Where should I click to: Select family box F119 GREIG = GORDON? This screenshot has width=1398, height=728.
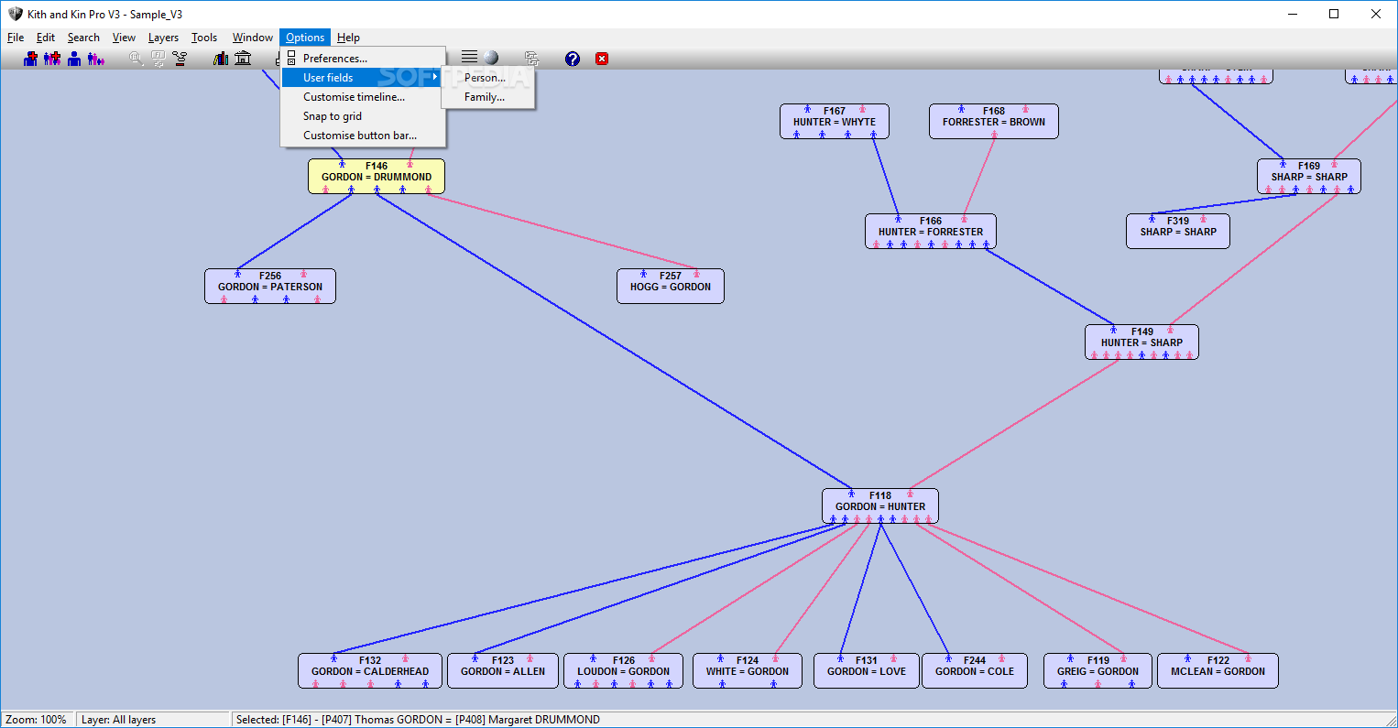[1098, 671]
